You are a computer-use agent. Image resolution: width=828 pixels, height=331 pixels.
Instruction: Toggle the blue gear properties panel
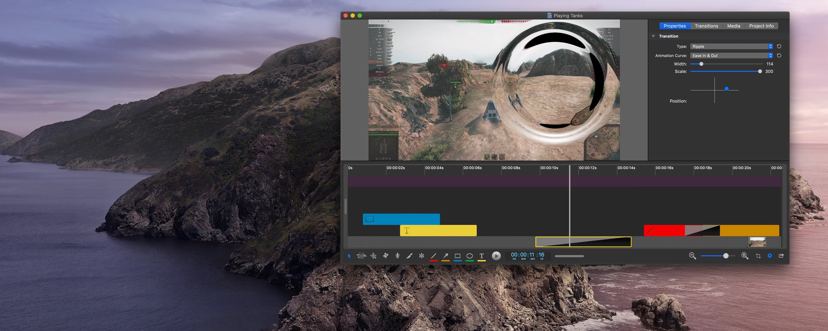pos(770,256)
